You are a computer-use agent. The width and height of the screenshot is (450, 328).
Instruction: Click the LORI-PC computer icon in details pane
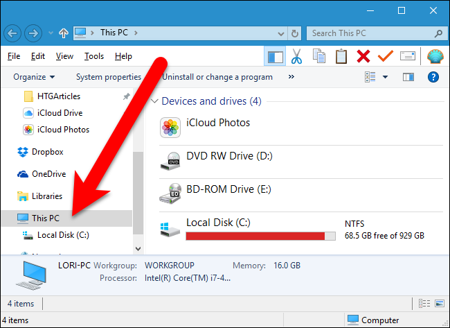(31, 275)
